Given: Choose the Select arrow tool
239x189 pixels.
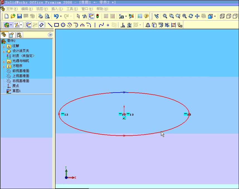Looking at the screenshot, I should tap(78, 16).
